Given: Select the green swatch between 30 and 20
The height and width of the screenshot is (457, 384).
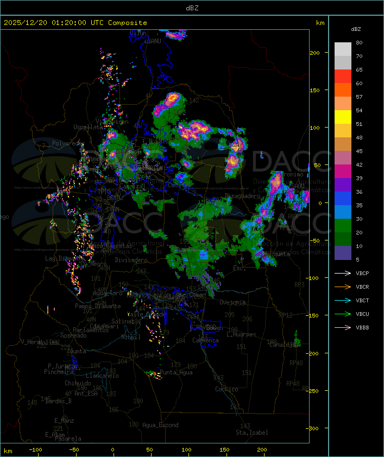Looking at the screenshot, I should tap(343, 226).
